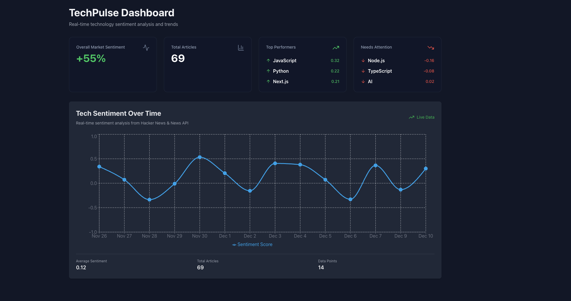571x301 pixels.
Task: Click the TechPulse Dashboard title
Action: 121,13
